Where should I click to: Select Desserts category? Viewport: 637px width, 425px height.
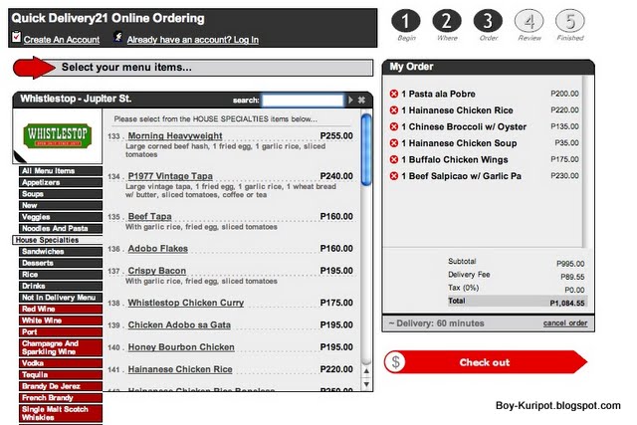(61, 263)
